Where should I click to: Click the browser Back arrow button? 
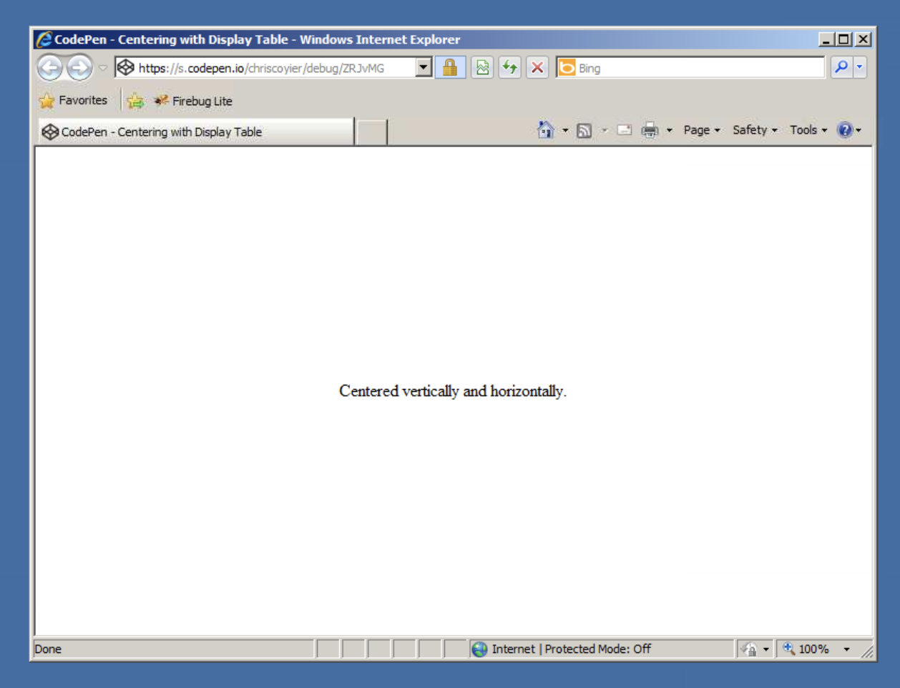pos(49,68)
